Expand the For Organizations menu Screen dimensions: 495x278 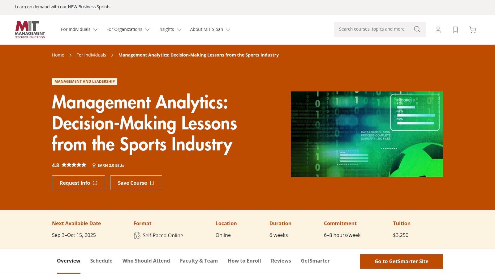pos(128,29)
